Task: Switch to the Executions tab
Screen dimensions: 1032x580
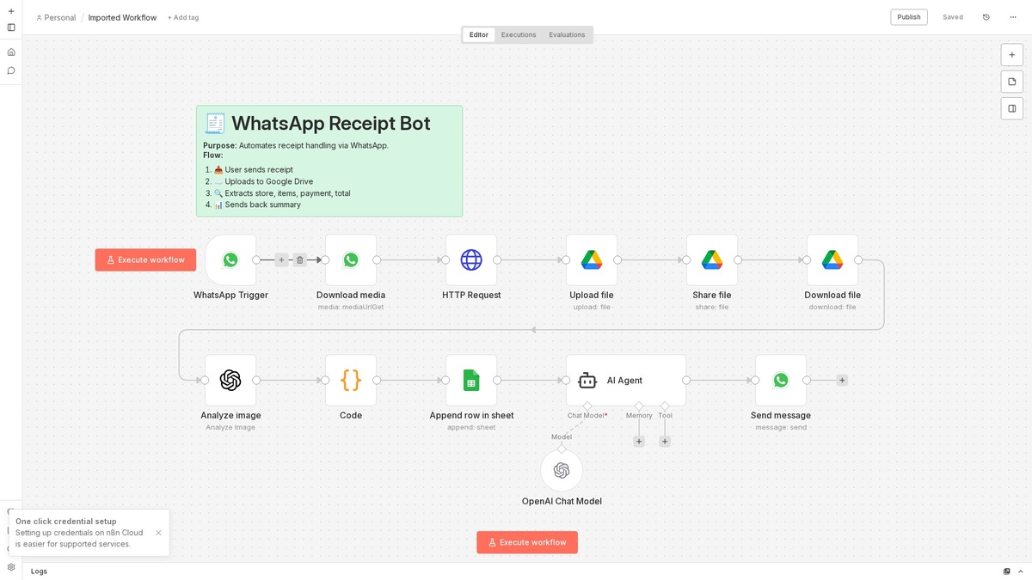Action: (x=519, y=35)
